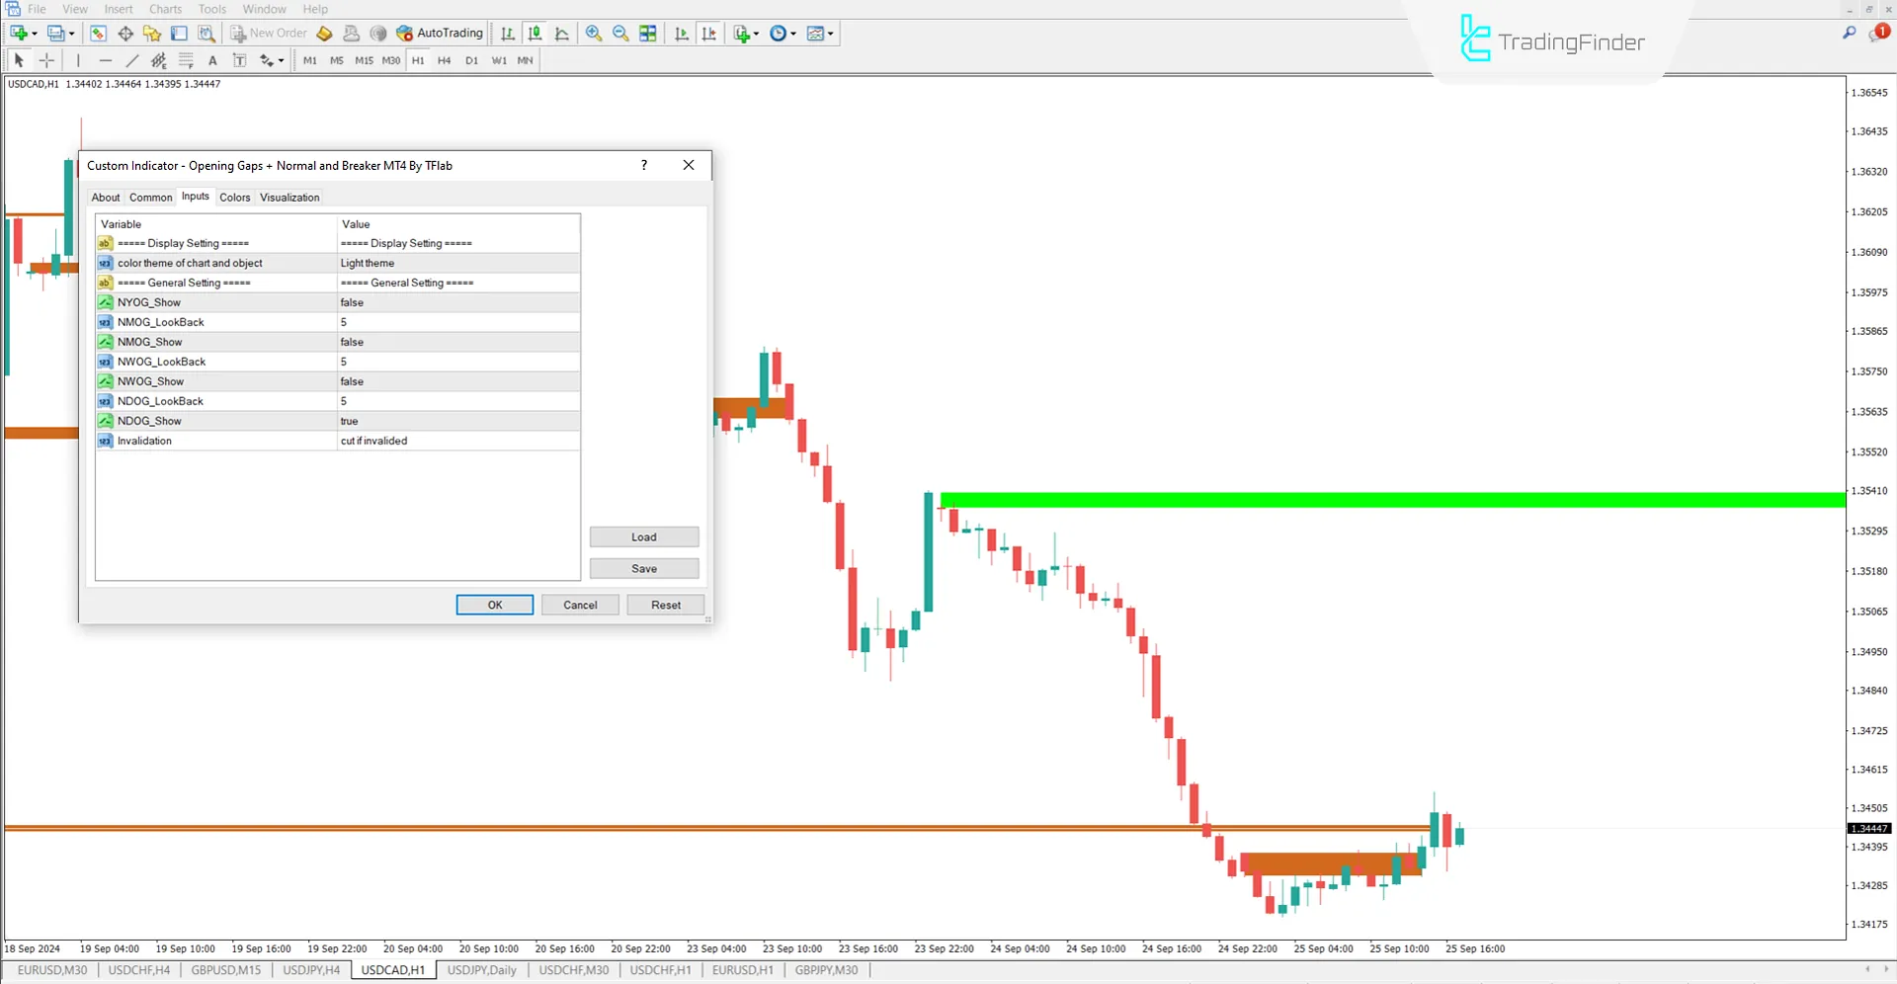Click the Save button

point(644,569)
